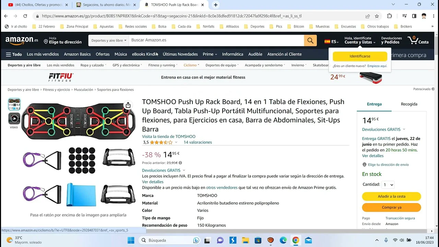Expand the star ratings breakdown arrow

[x=176, y=142]
